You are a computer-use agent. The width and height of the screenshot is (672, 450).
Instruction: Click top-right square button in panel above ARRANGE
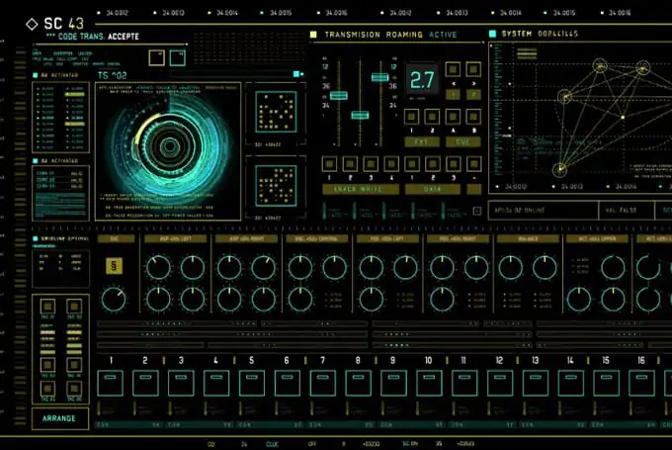point(74,307)
